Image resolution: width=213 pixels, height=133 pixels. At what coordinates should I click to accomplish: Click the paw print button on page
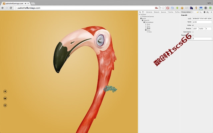tap(5, 105)
